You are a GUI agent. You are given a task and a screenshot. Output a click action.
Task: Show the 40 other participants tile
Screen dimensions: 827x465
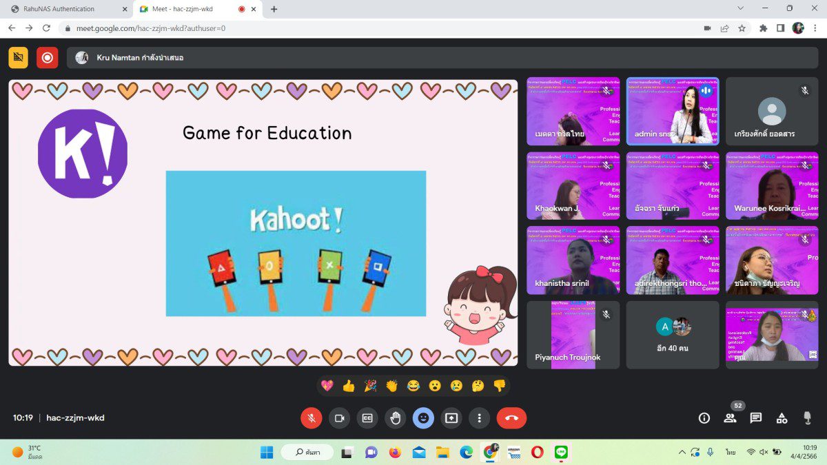[x=673, y=335]
